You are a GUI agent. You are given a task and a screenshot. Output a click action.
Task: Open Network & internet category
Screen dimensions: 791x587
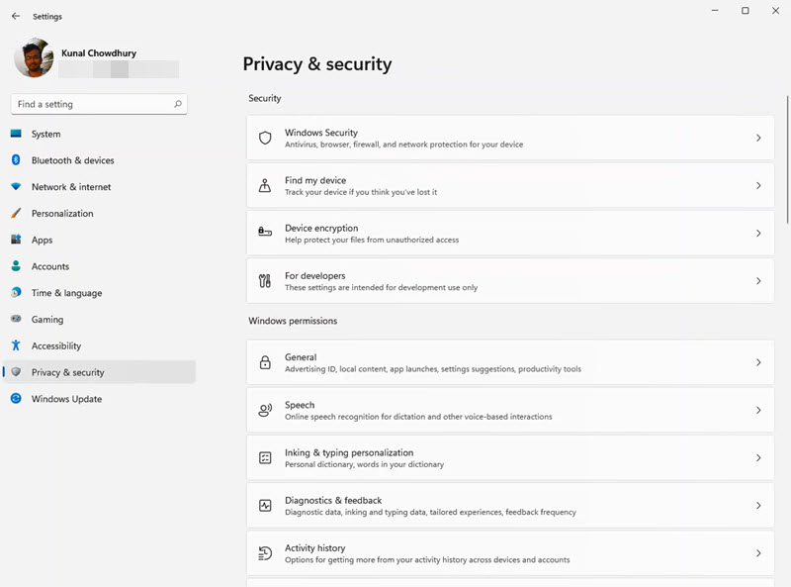coord(100,187)
